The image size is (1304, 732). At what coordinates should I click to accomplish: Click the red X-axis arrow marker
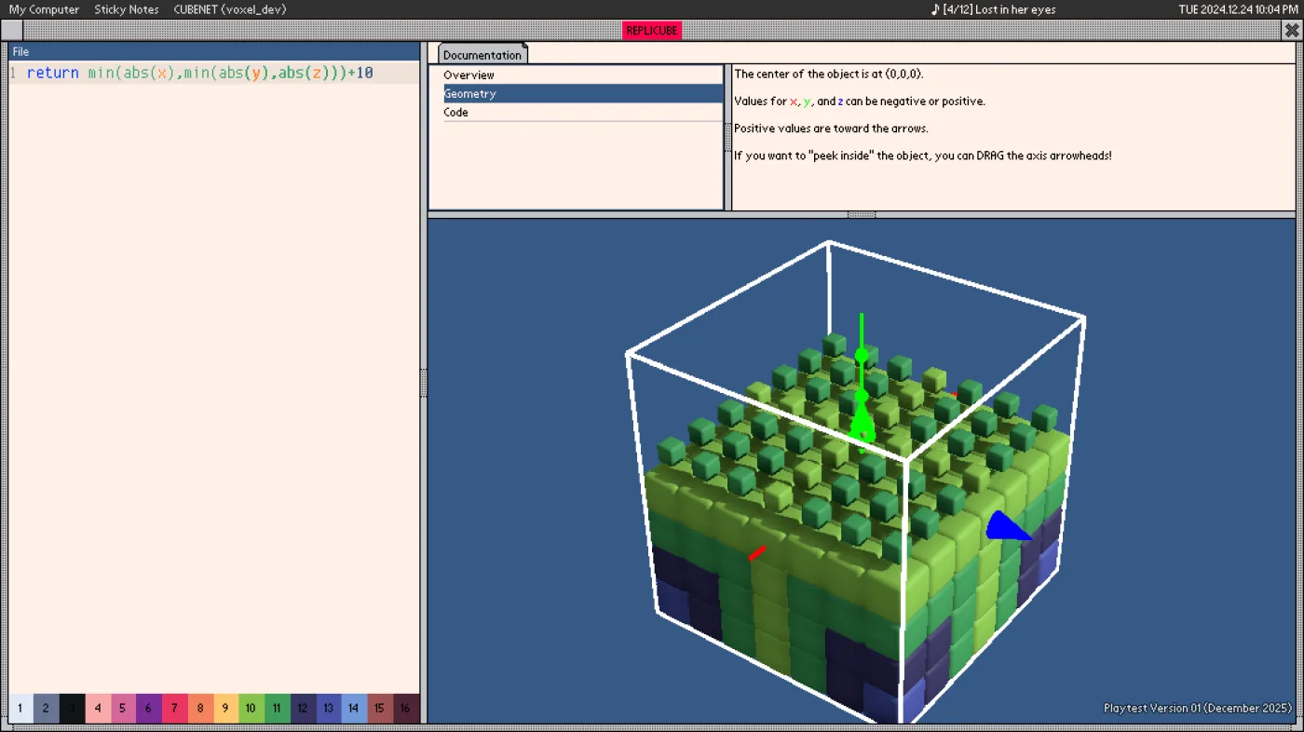point(757,552)
